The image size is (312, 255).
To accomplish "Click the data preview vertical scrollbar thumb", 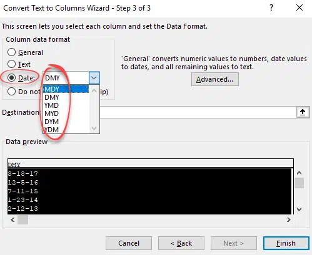I will (299, 183).
